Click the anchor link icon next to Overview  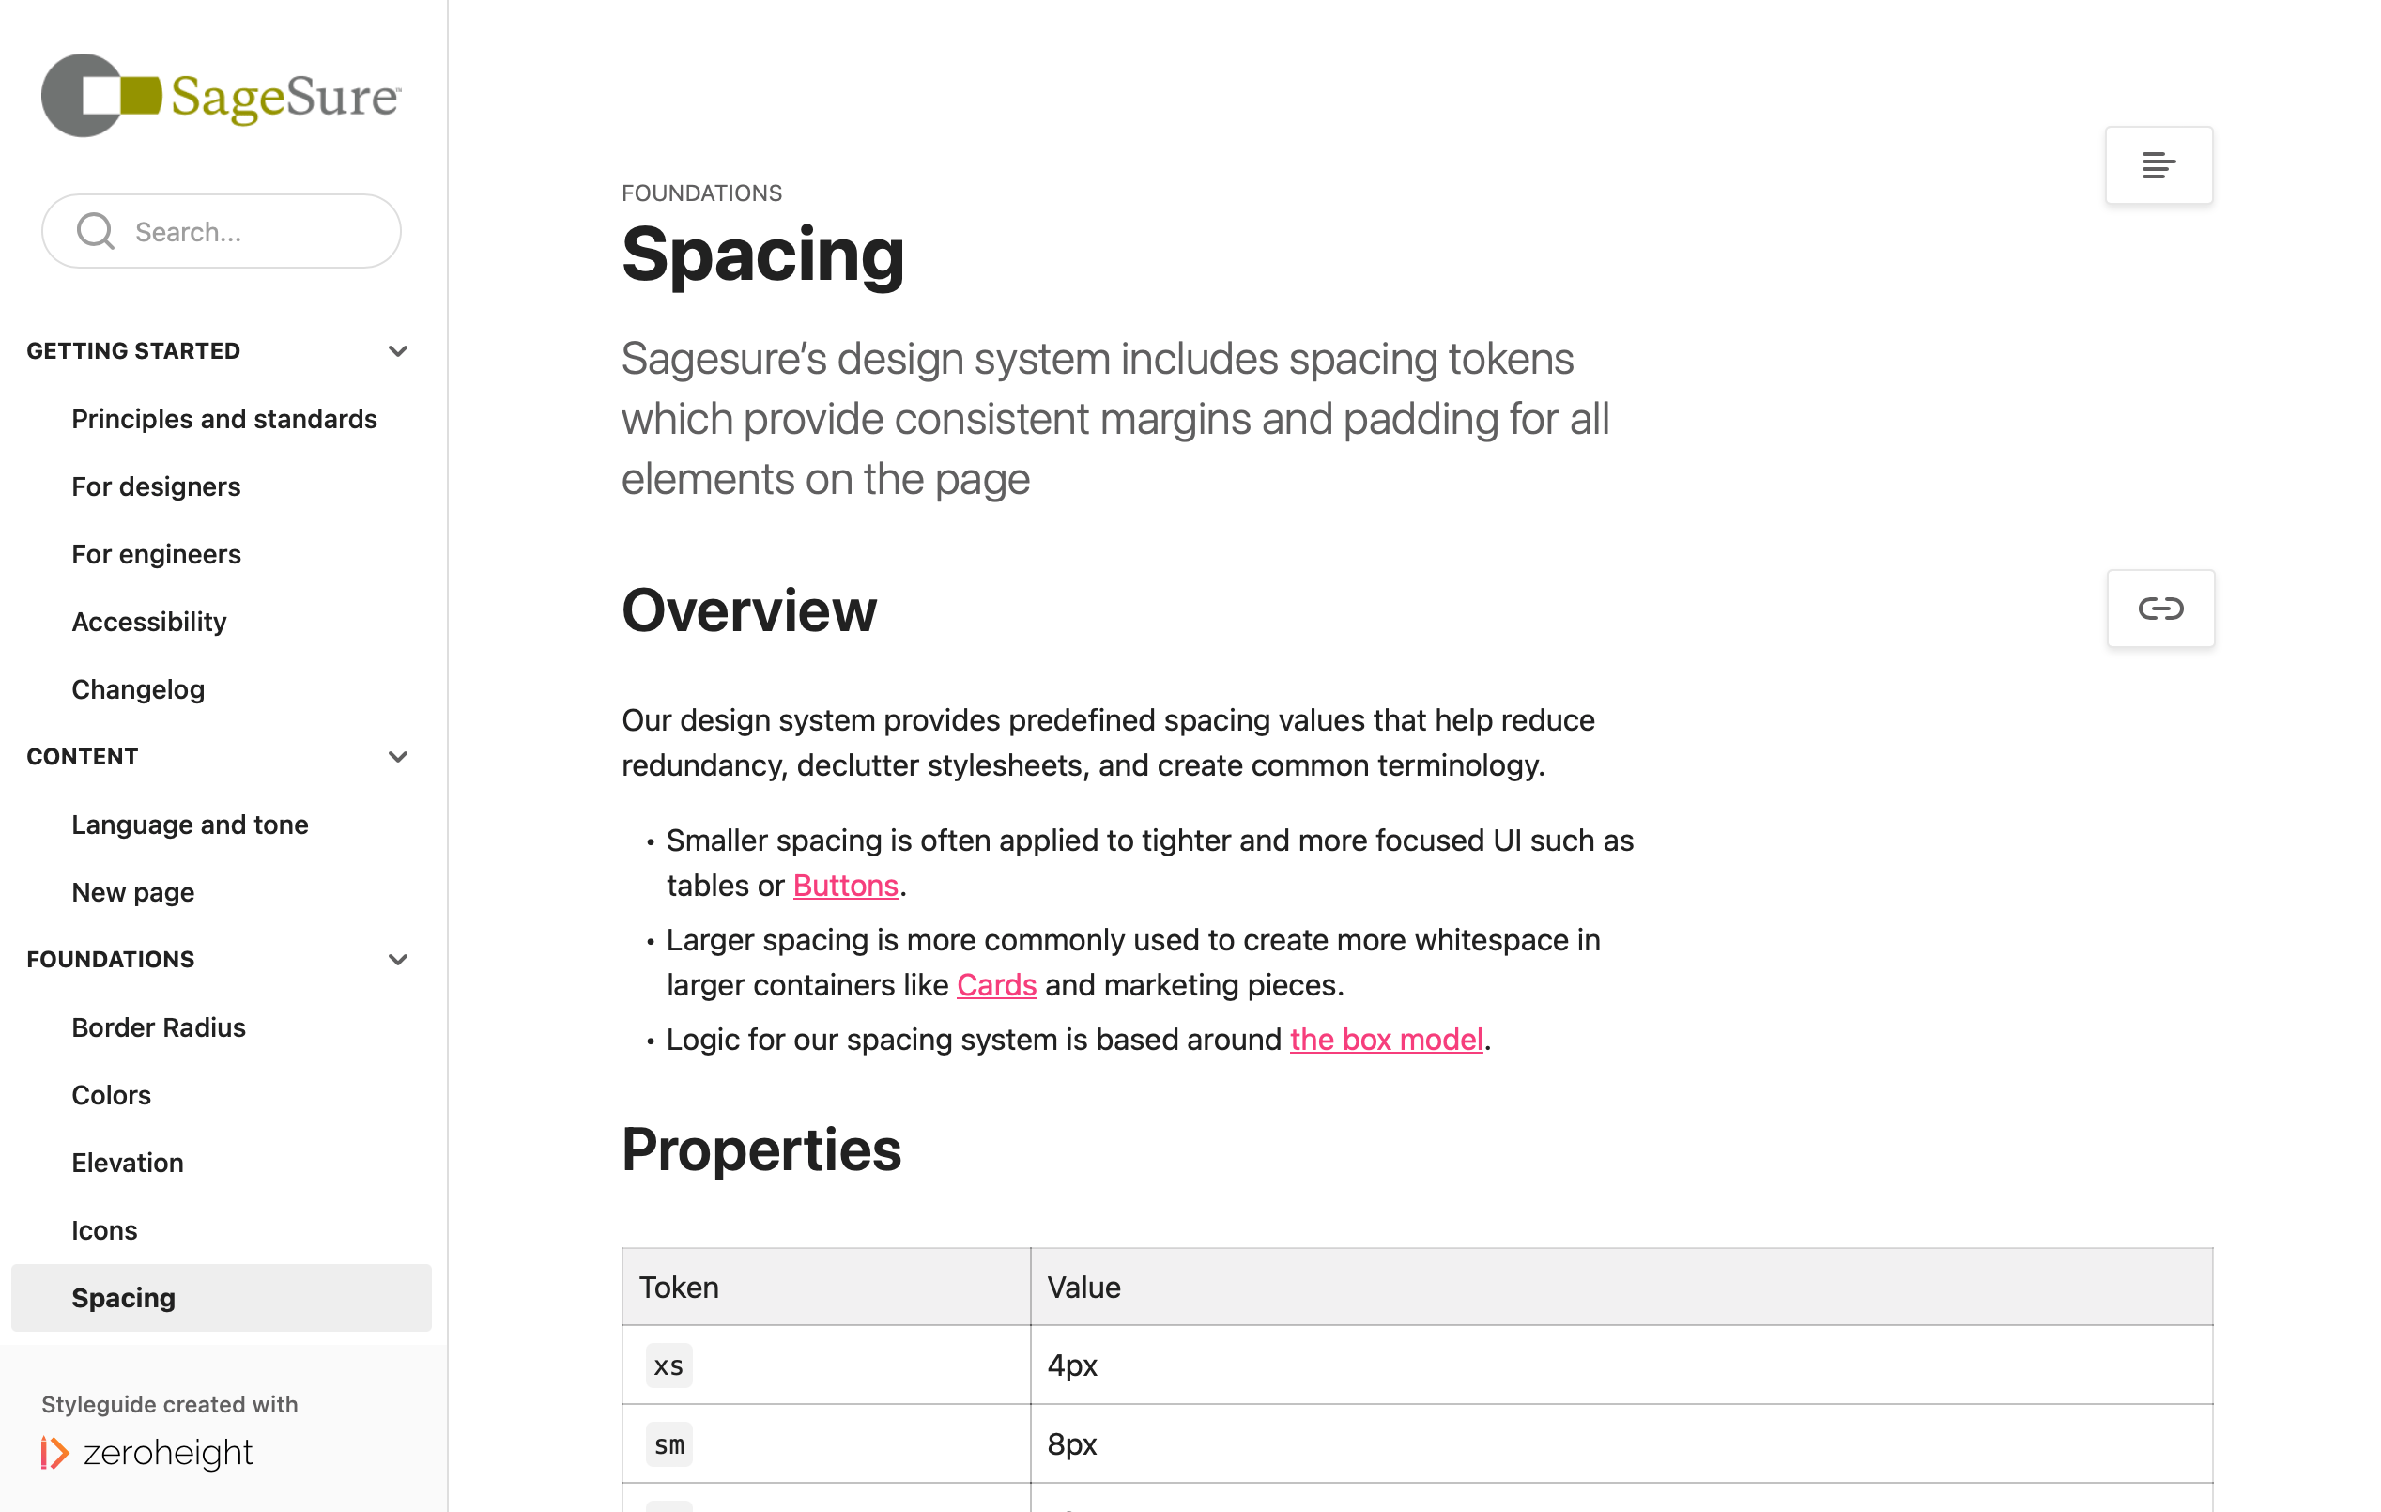point(2162,608)
